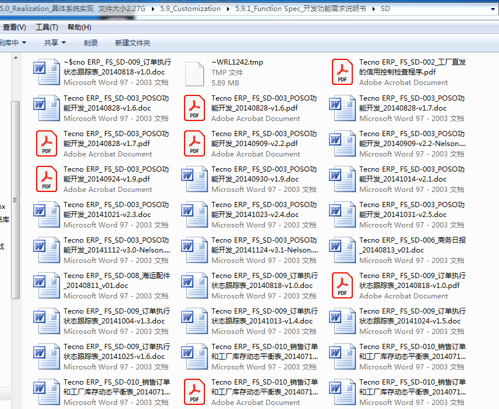The height and width of the screenshot is (409, 499).
Task: Click the 新建文件夹 button
Action: point(132,42)
